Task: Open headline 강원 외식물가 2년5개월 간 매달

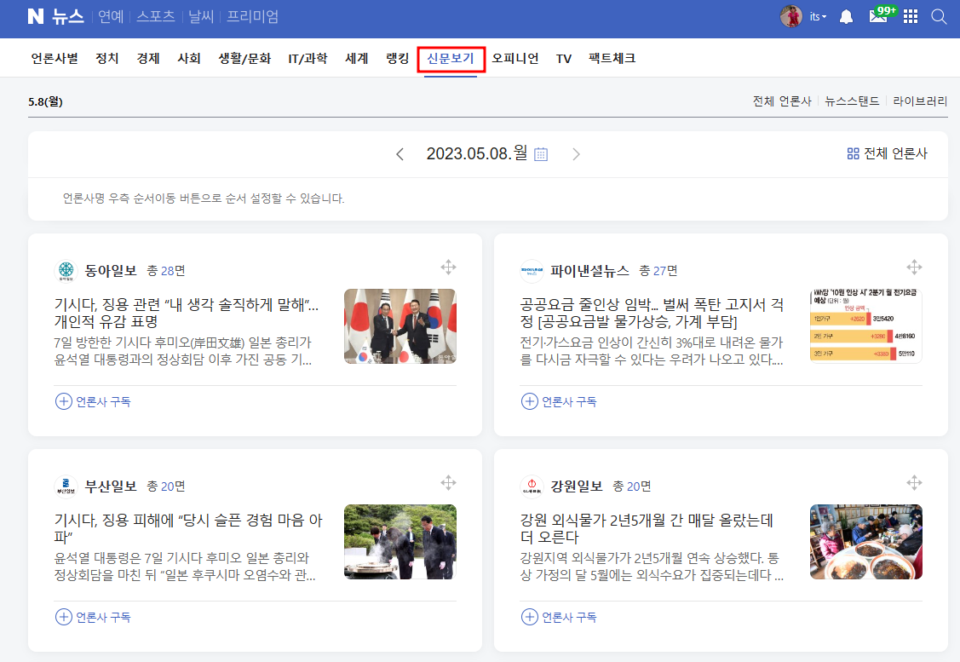Action: 647,528
